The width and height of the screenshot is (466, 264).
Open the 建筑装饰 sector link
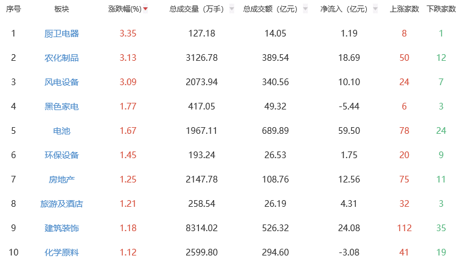62,228
